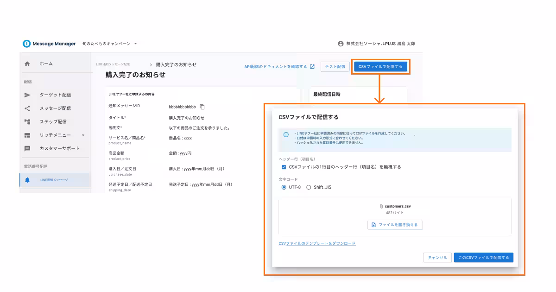Expand the リッチメニュー sidebar submenu
Screen dimensions: 556x292
(x=83, y=134)
